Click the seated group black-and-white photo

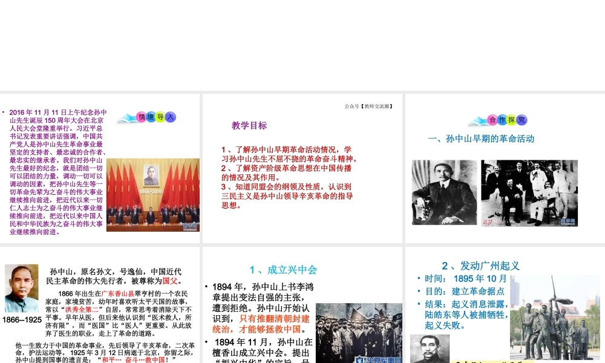[529, 192]
